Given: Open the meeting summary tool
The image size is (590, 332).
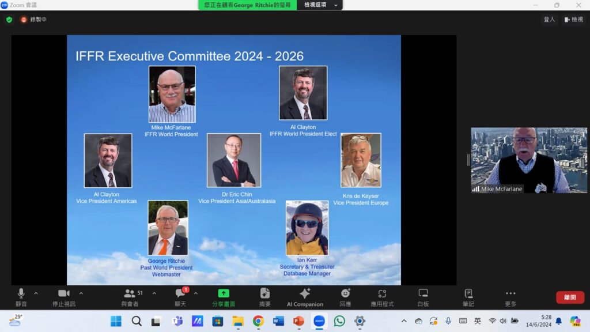Looking at the screenshot, I should coord(265,297).
